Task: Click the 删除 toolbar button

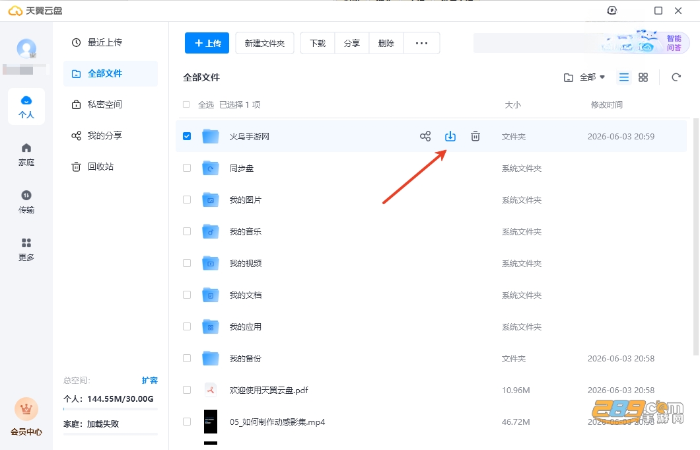Action: coord(386,43)
